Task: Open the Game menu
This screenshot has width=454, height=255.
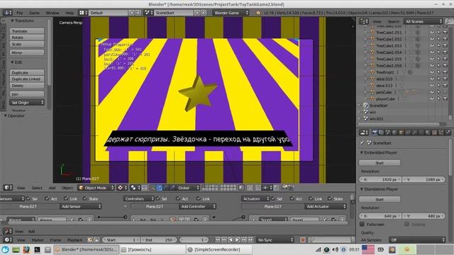Action: pos(34,13)
